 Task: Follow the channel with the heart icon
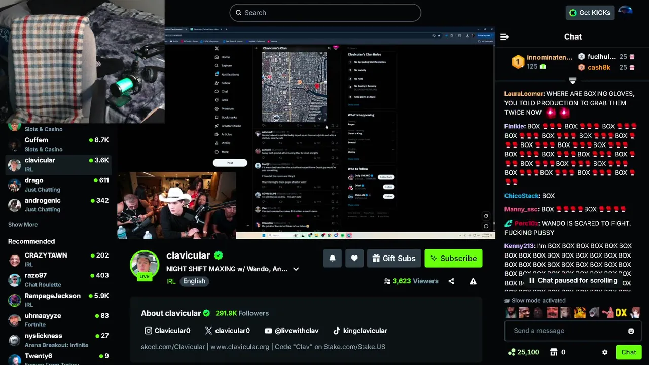[x=354, y=258]
